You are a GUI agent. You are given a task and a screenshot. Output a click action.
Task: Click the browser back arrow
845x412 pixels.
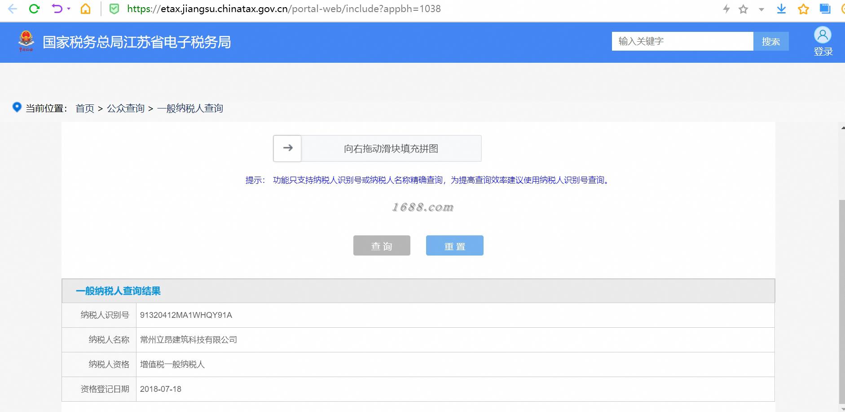pyautogui.click(x=13, y=9)
